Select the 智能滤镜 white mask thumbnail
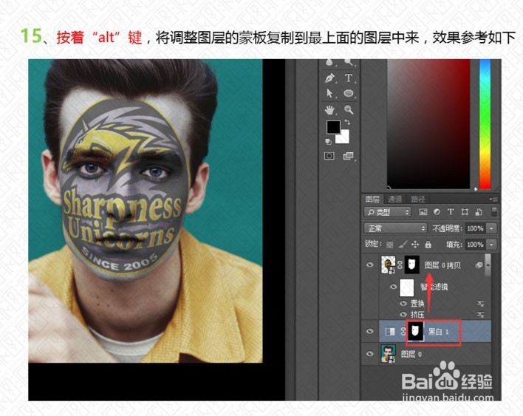The image size is (523, 416). coord(406,287)
